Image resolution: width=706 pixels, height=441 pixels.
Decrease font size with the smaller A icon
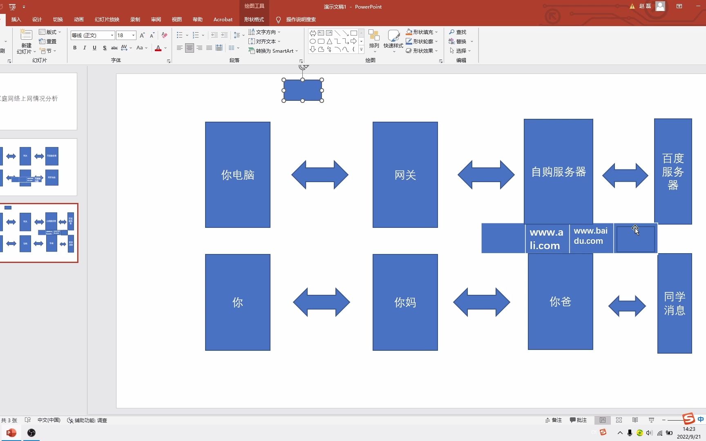pos(152,36)
